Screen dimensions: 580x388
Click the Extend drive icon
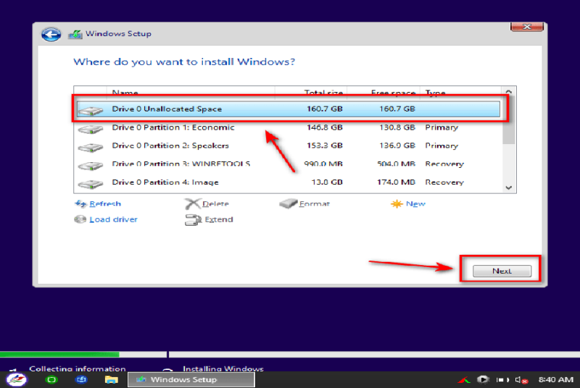point(193,219)
